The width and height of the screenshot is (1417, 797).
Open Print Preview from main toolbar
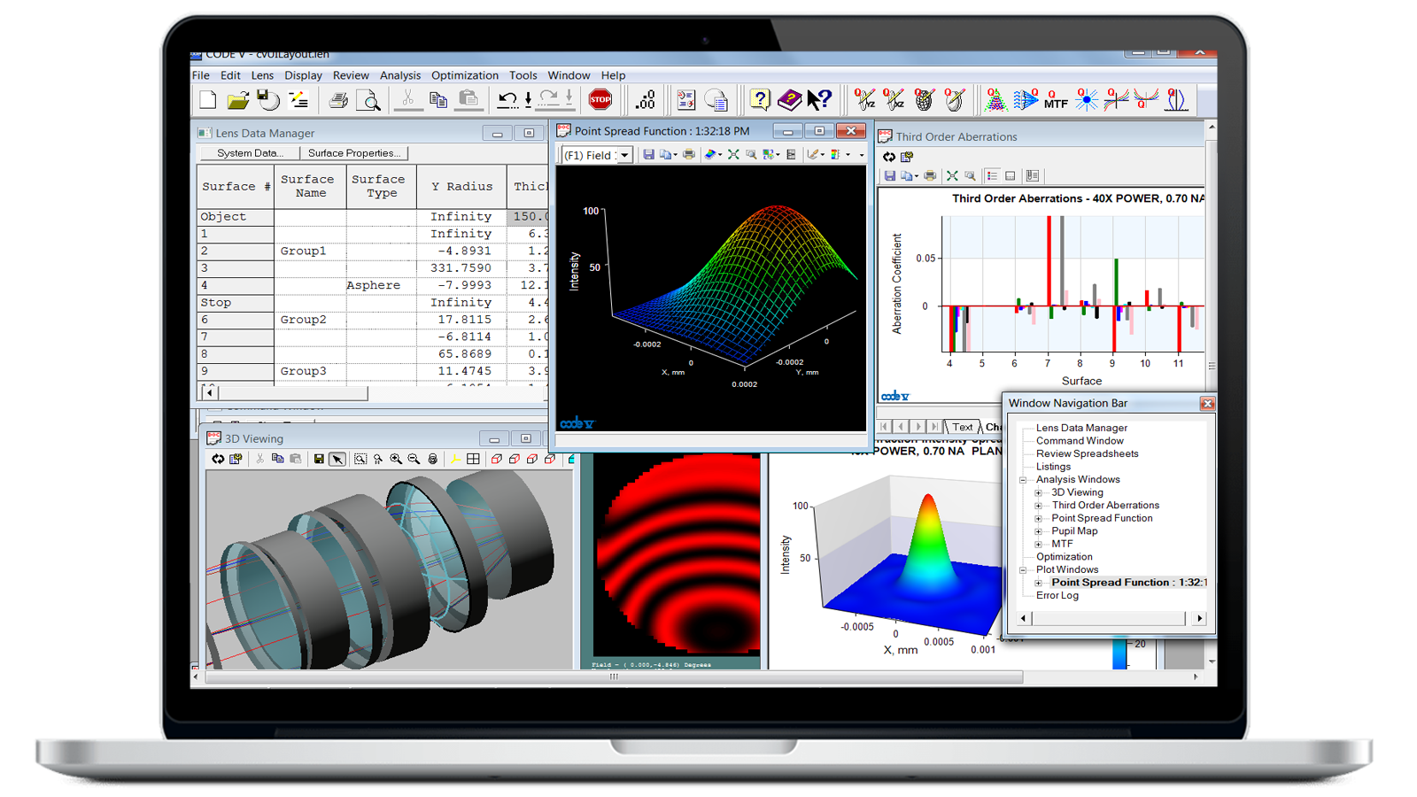point(368,100)
